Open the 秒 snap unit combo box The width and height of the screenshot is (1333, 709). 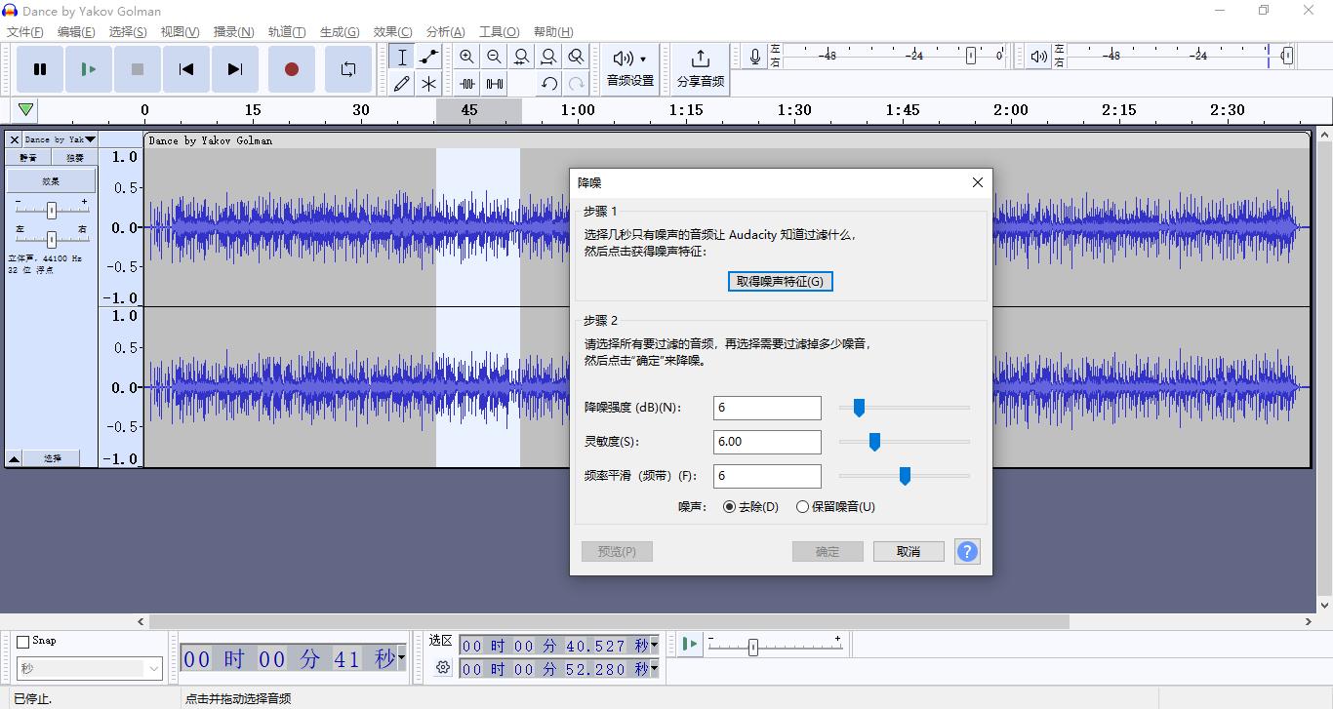[89, 668]
